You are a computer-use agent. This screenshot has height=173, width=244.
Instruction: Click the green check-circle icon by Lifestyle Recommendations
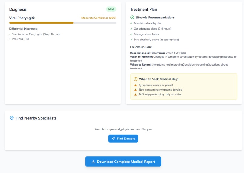pos(132,18)
